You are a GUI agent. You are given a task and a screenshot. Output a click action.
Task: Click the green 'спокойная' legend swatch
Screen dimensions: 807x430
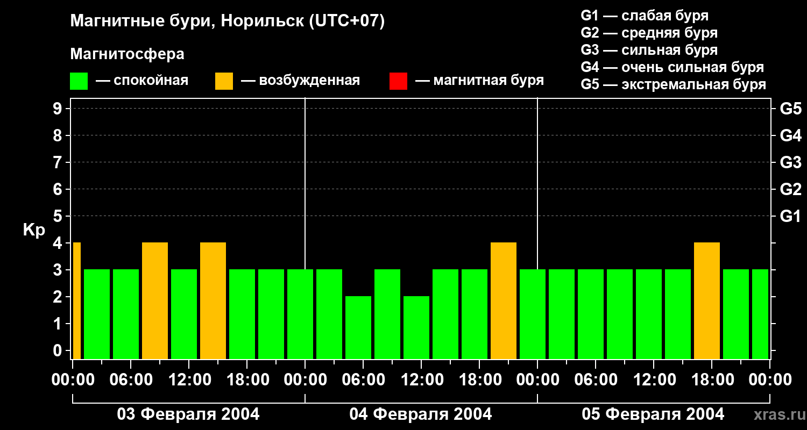(x=79, y=81)
